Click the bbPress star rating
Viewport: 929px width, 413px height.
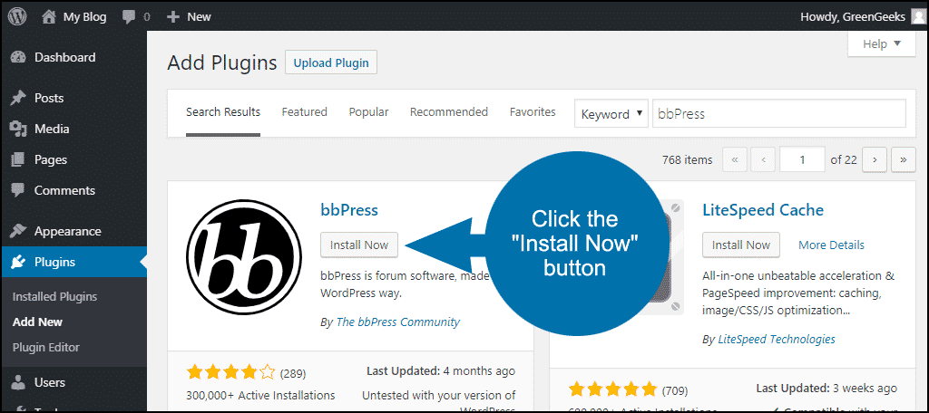click(x=230, y=372)
